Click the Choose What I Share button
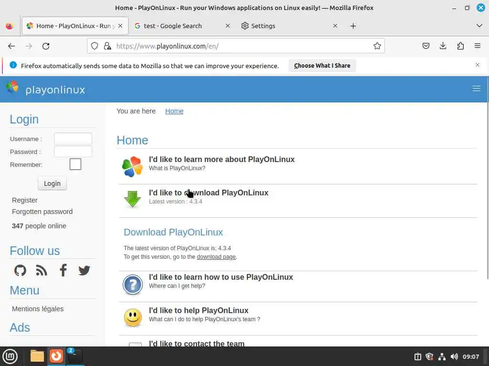 point(322,66)
